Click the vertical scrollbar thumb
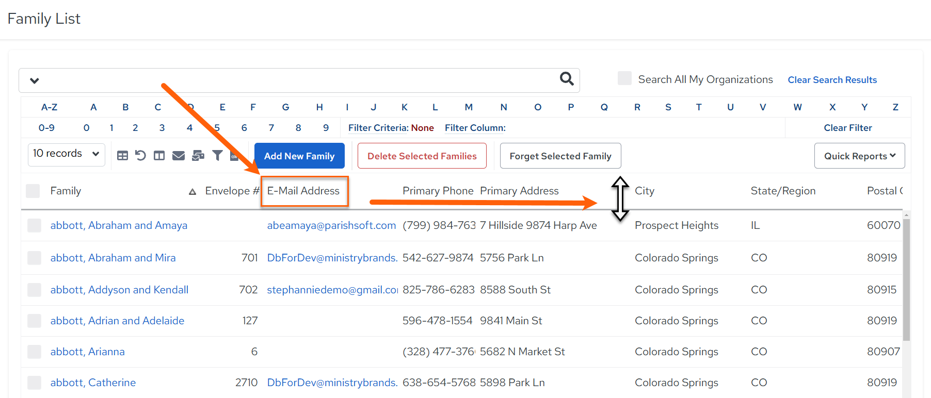The height and width of the screenshot is (398, 931). point(906,279)
